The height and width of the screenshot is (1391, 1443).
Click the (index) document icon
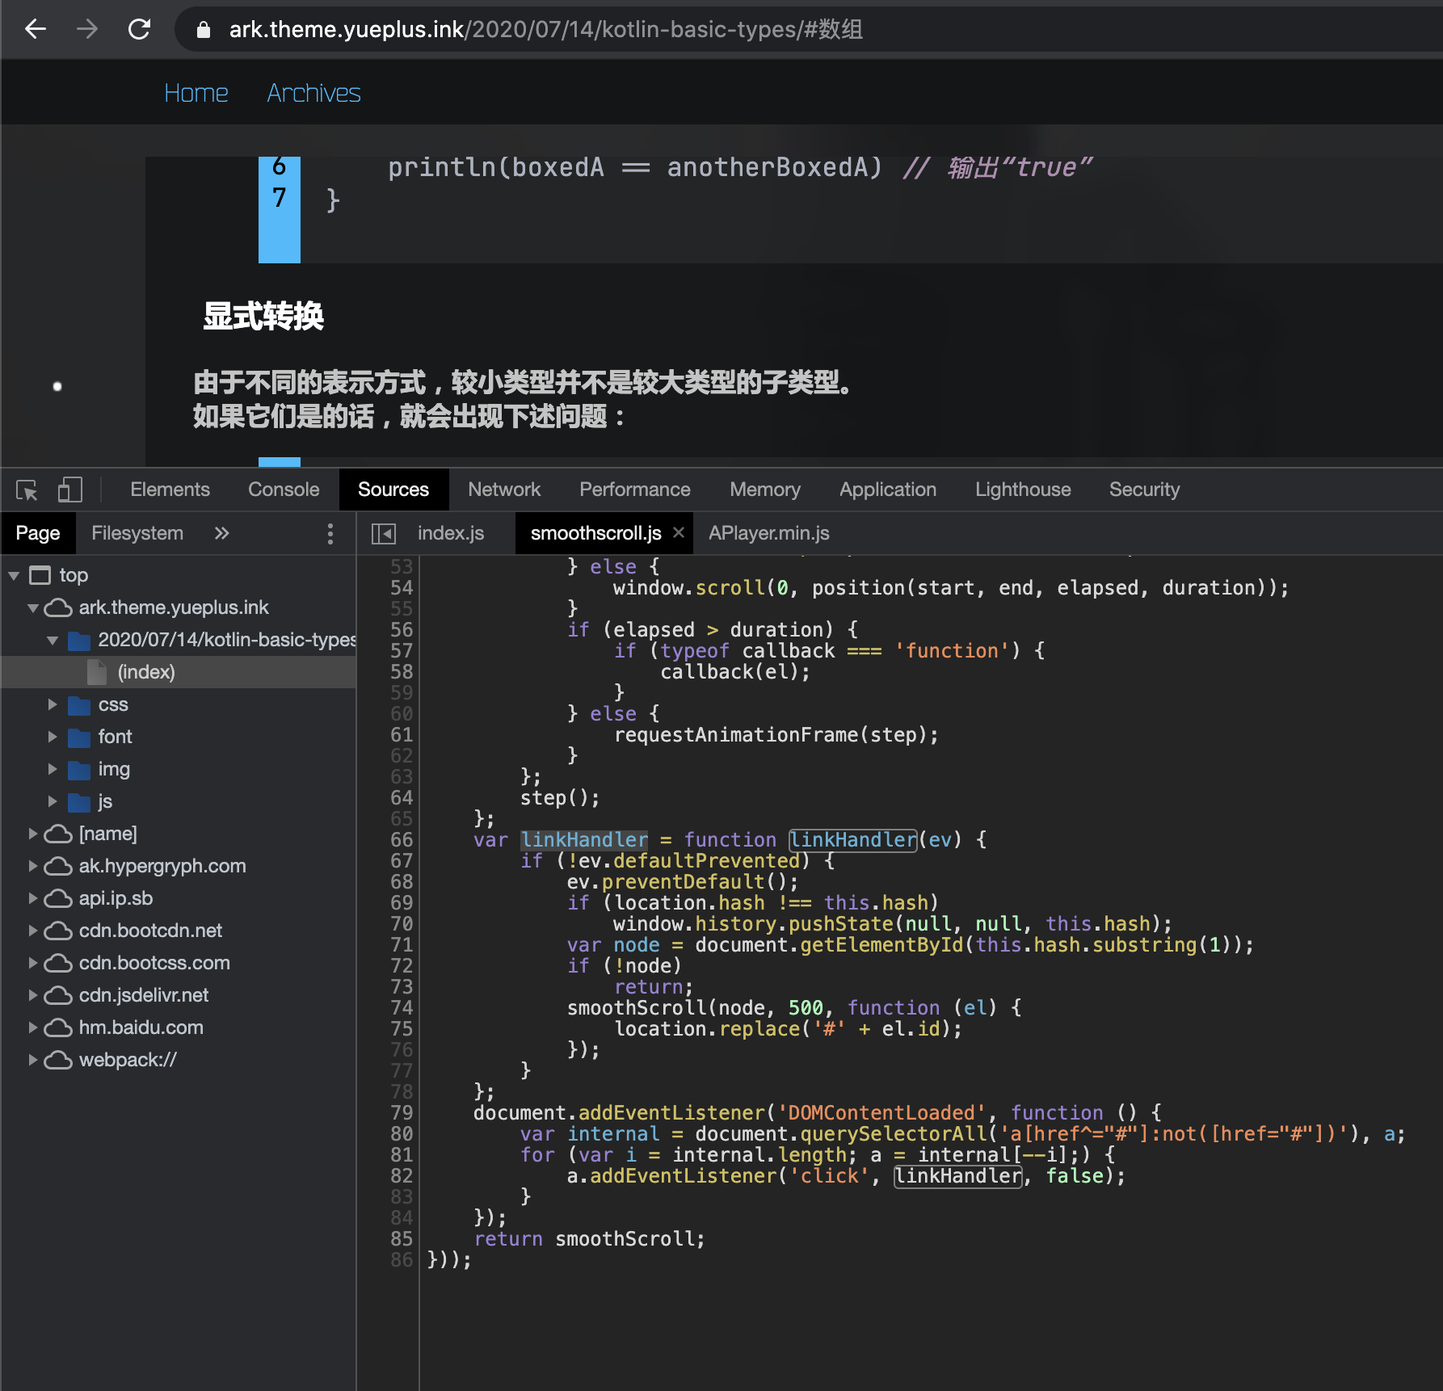97,672
